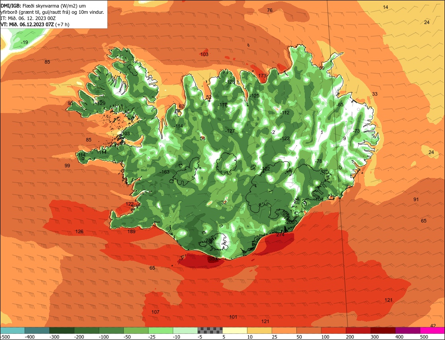Select the light teal swatch at the legend start
Viewport: 445px width, 340px height.
[12, 330]
